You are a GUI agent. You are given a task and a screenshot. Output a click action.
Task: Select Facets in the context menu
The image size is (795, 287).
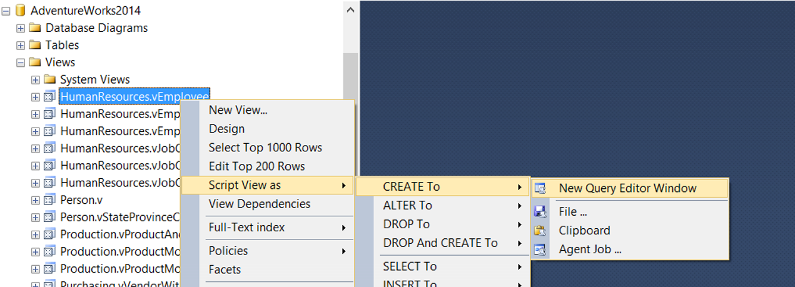[x=268, y=269]
